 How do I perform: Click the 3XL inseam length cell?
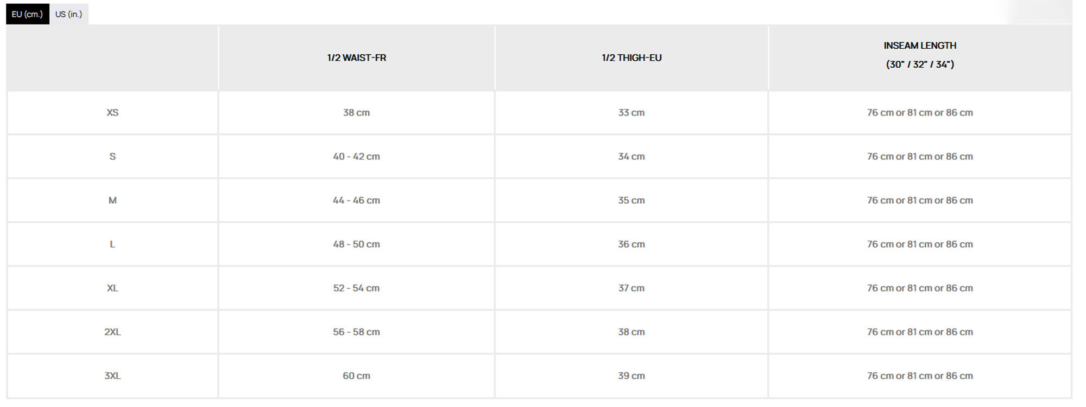[x=920, y=376]
